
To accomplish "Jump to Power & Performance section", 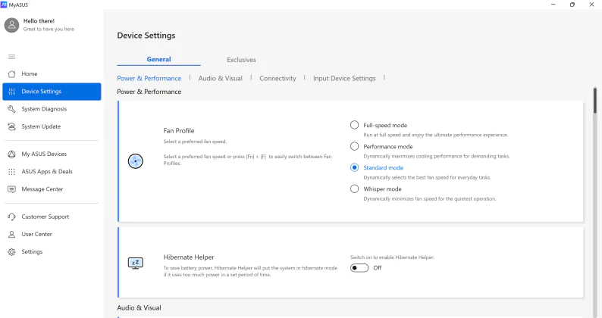I will click(x=149, y=78).
